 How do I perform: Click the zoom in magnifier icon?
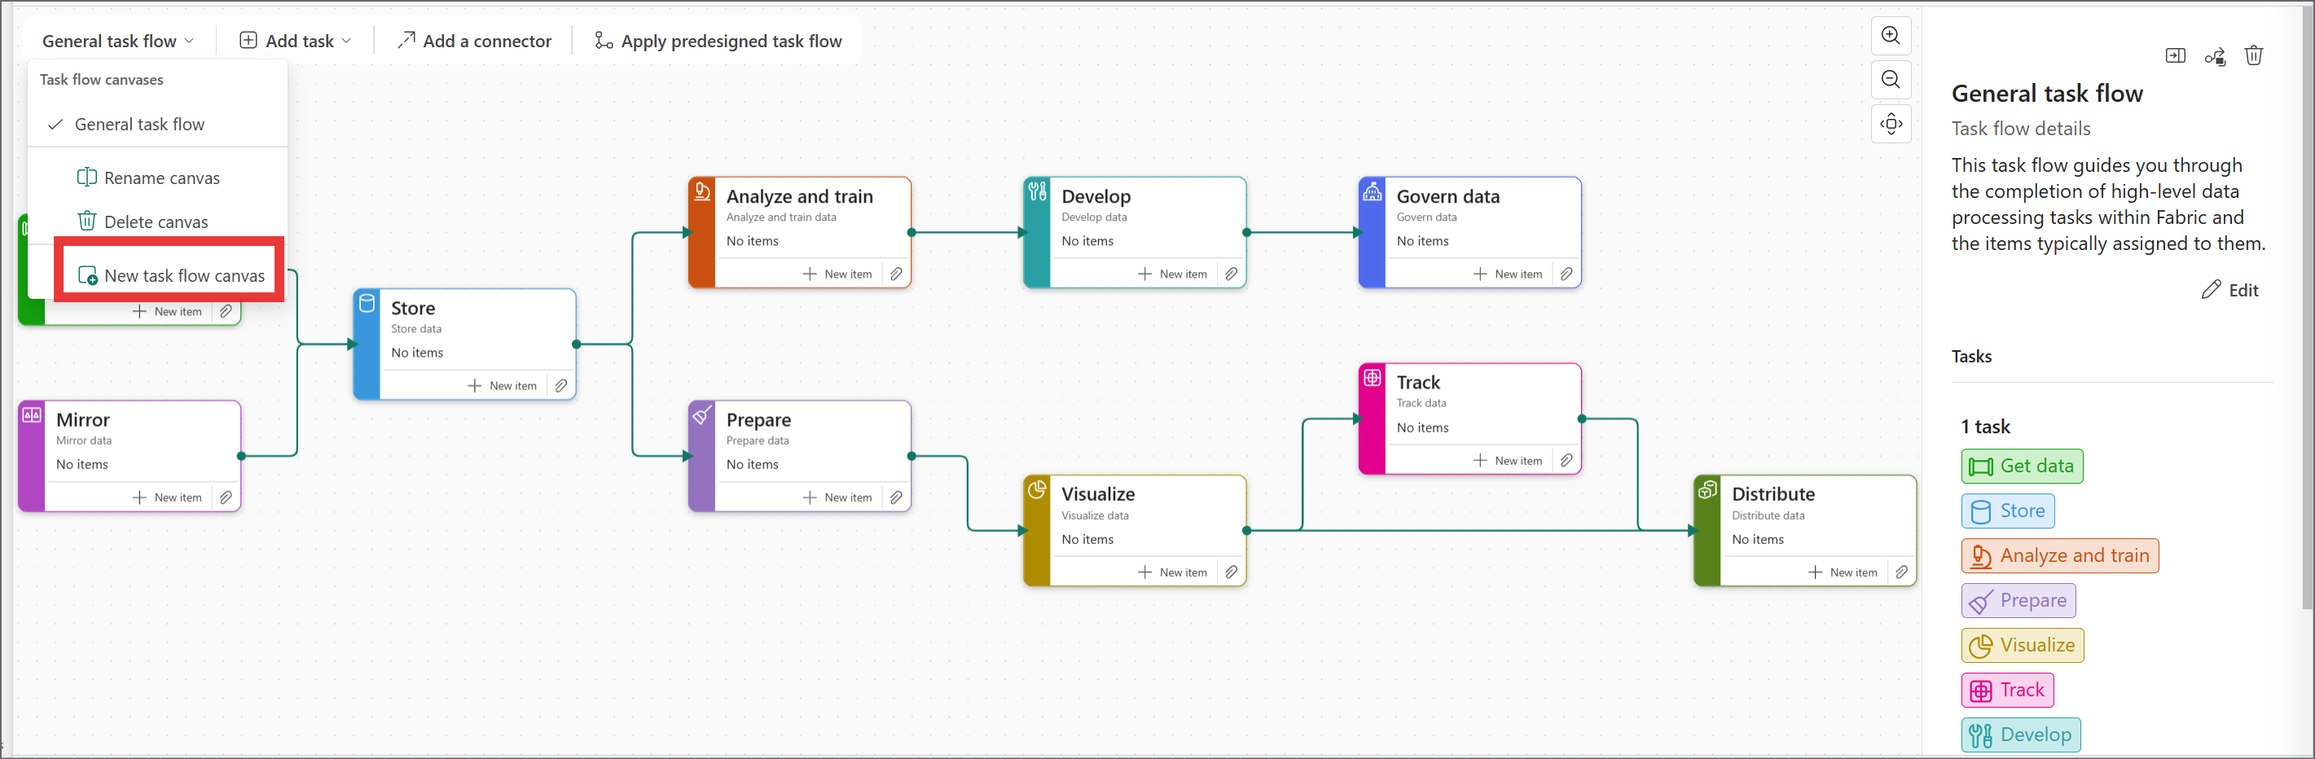(x=1891, y=35)
